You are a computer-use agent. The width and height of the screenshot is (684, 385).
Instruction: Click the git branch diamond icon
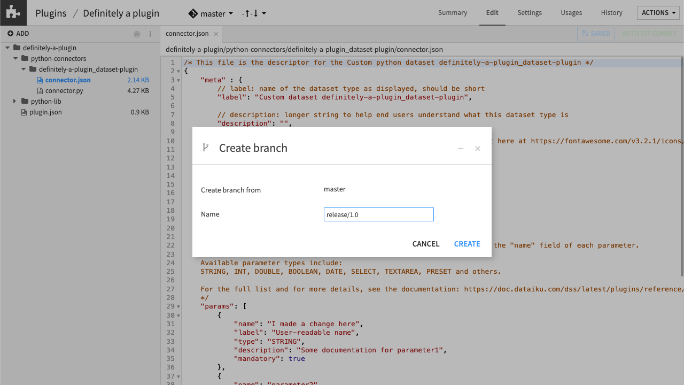click(x=193, y=13)
